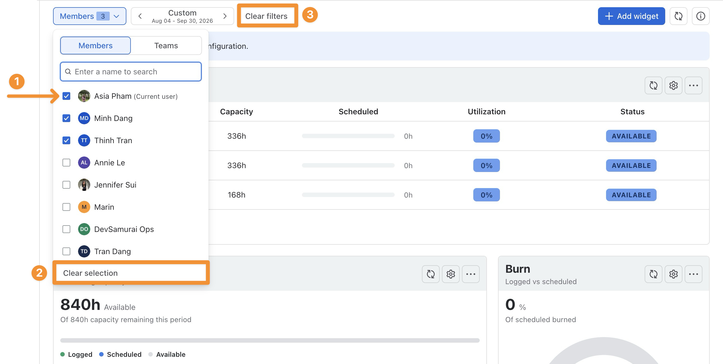Switch to the Members tab
Image resolution: width=723 pixels, height=364 pixels.
click(96, 46)
